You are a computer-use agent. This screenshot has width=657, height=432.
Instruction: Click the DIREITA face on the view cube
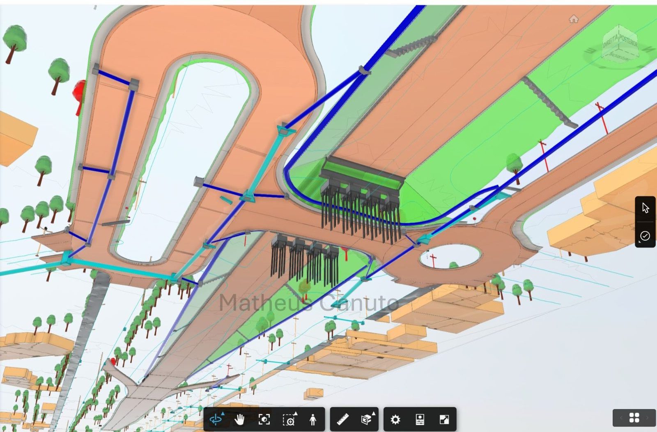click(x=611, y=41)
